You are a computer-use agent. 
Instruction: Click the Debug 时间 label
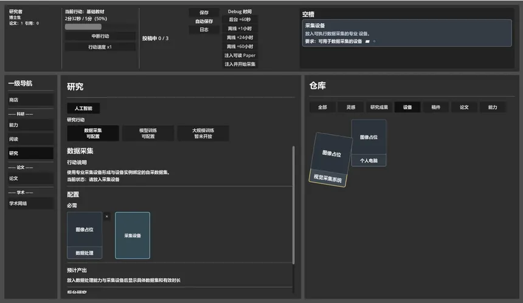tap(240, 12)
